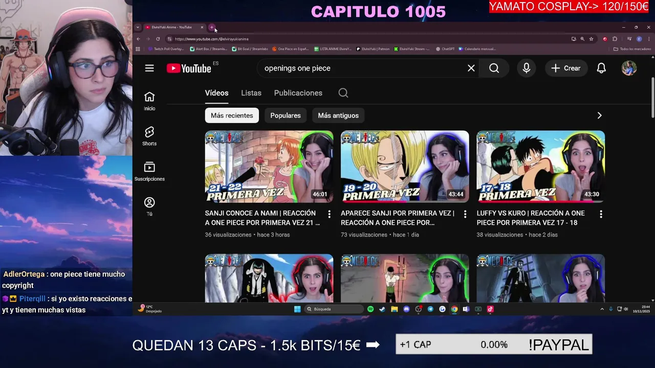The height and width of the screenshot is (368, 655).
Task: Open the One Piece en Español bookmark
Action: 291,49
